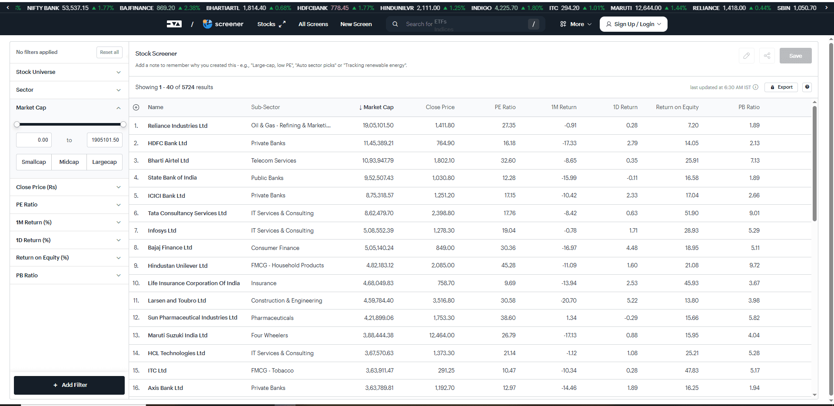Click the right Market Cap slider handle
The height and width of the screenshot is (406, 834).
pyautogui.click(x=123, y=125)
